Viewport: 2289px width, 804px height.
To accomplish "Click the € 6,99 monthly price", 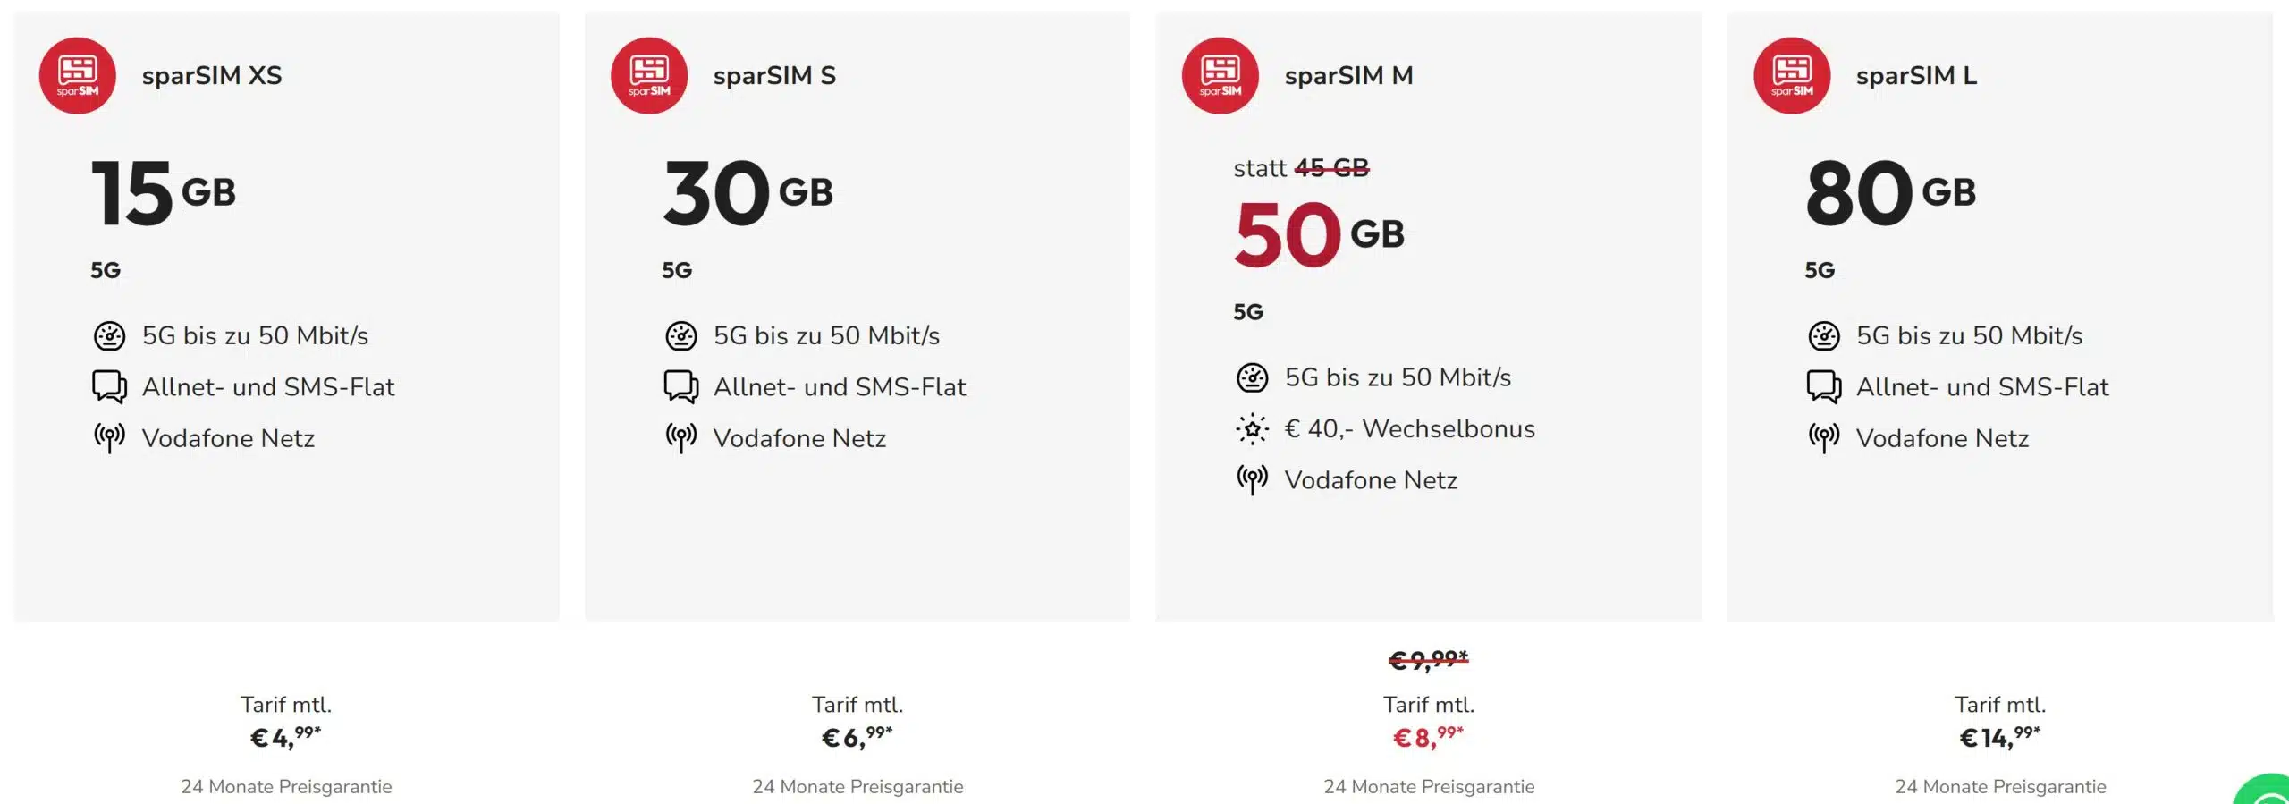I will (857, 737).
